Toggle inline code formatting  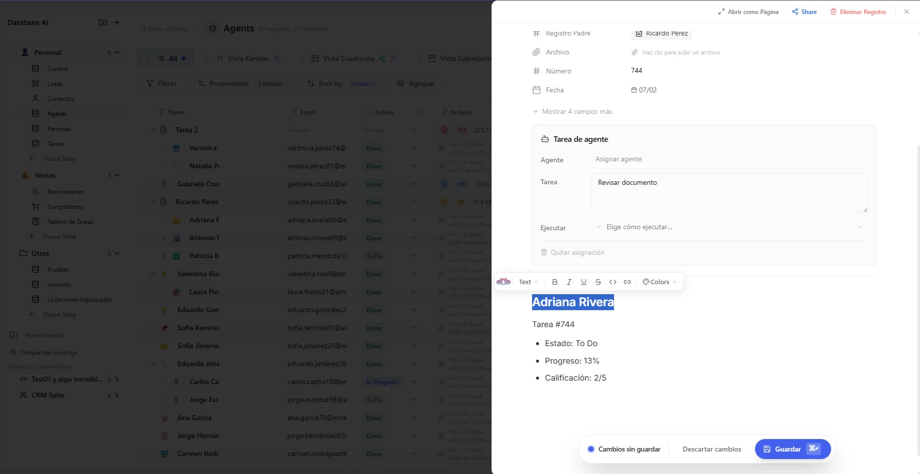click(x=612, y=282)
